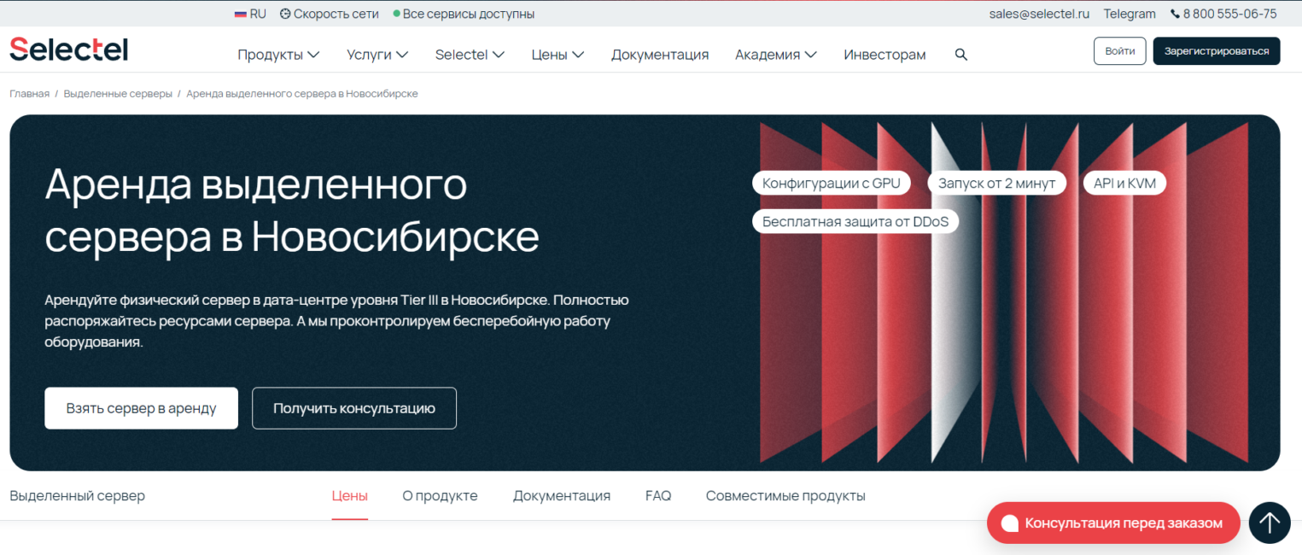Open Консультация перед заказом chat button

(1113, 523)
